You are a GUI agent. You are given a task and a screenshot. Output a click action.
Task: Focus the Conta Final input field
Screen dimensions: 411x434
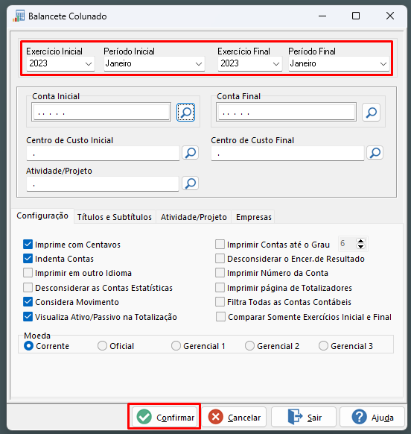click(286, 112)
